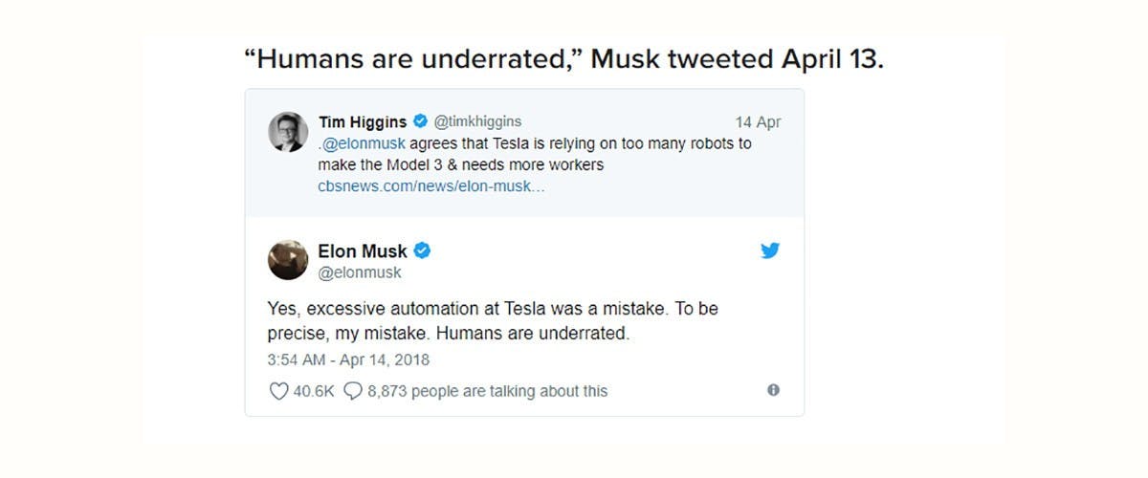
Task: Click the @elonmusk handle under Elon Musk
Action: point(360,272)
